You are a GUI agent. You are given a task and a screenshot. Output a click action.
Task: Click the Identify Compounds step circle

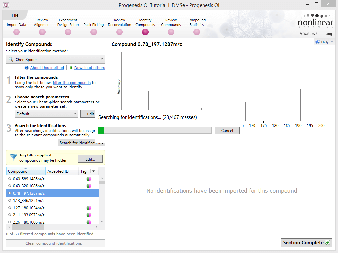145,32
